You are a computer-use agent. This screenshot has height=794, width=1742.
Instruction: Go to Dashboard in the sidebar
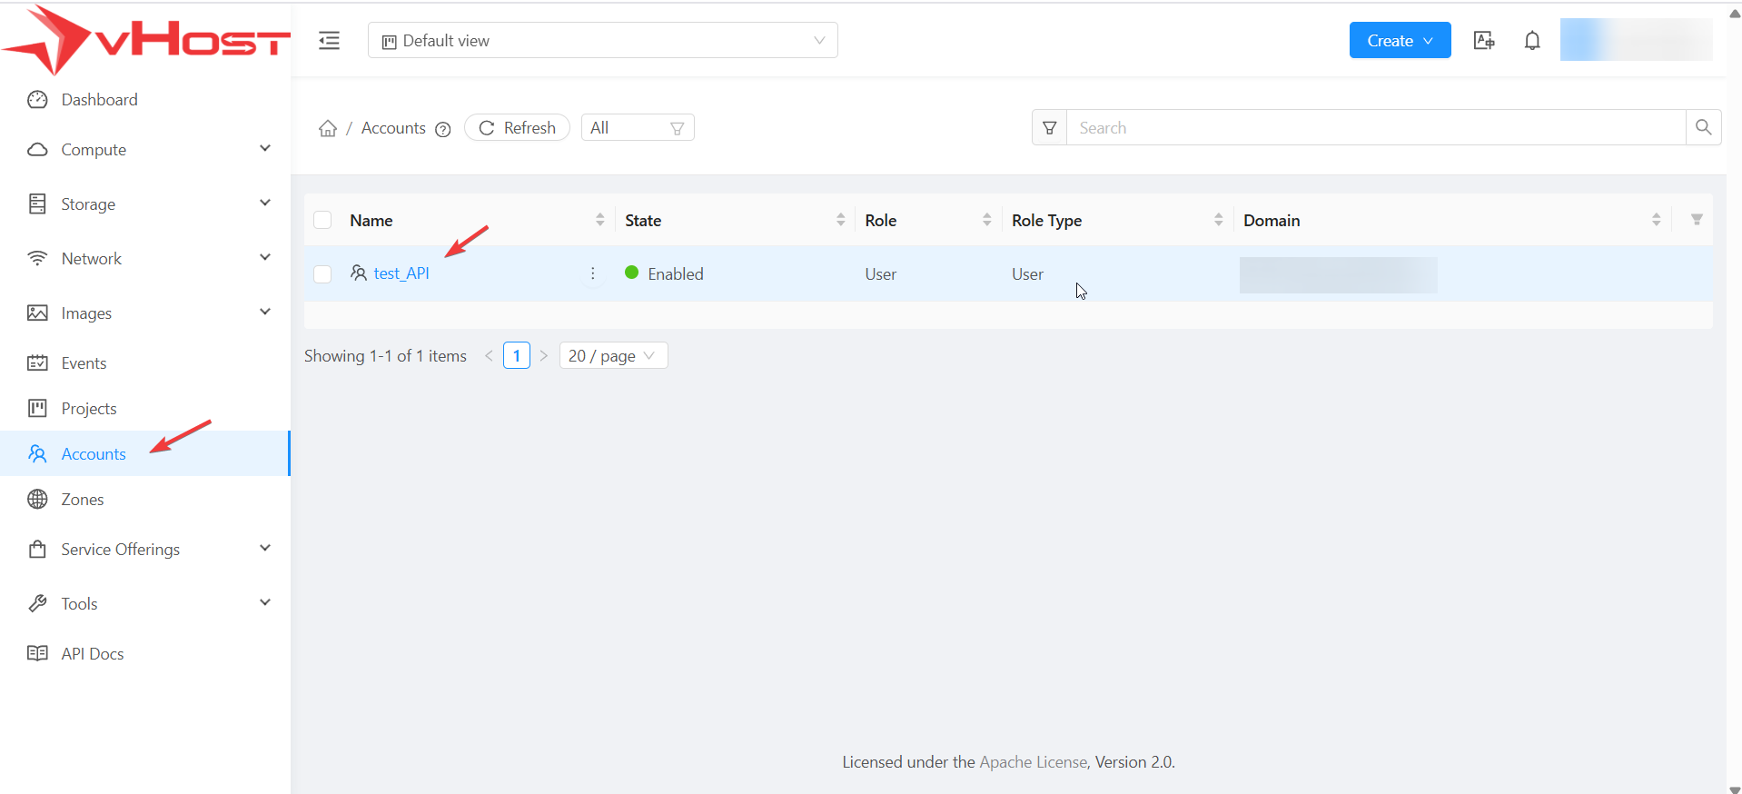point(99,100)
